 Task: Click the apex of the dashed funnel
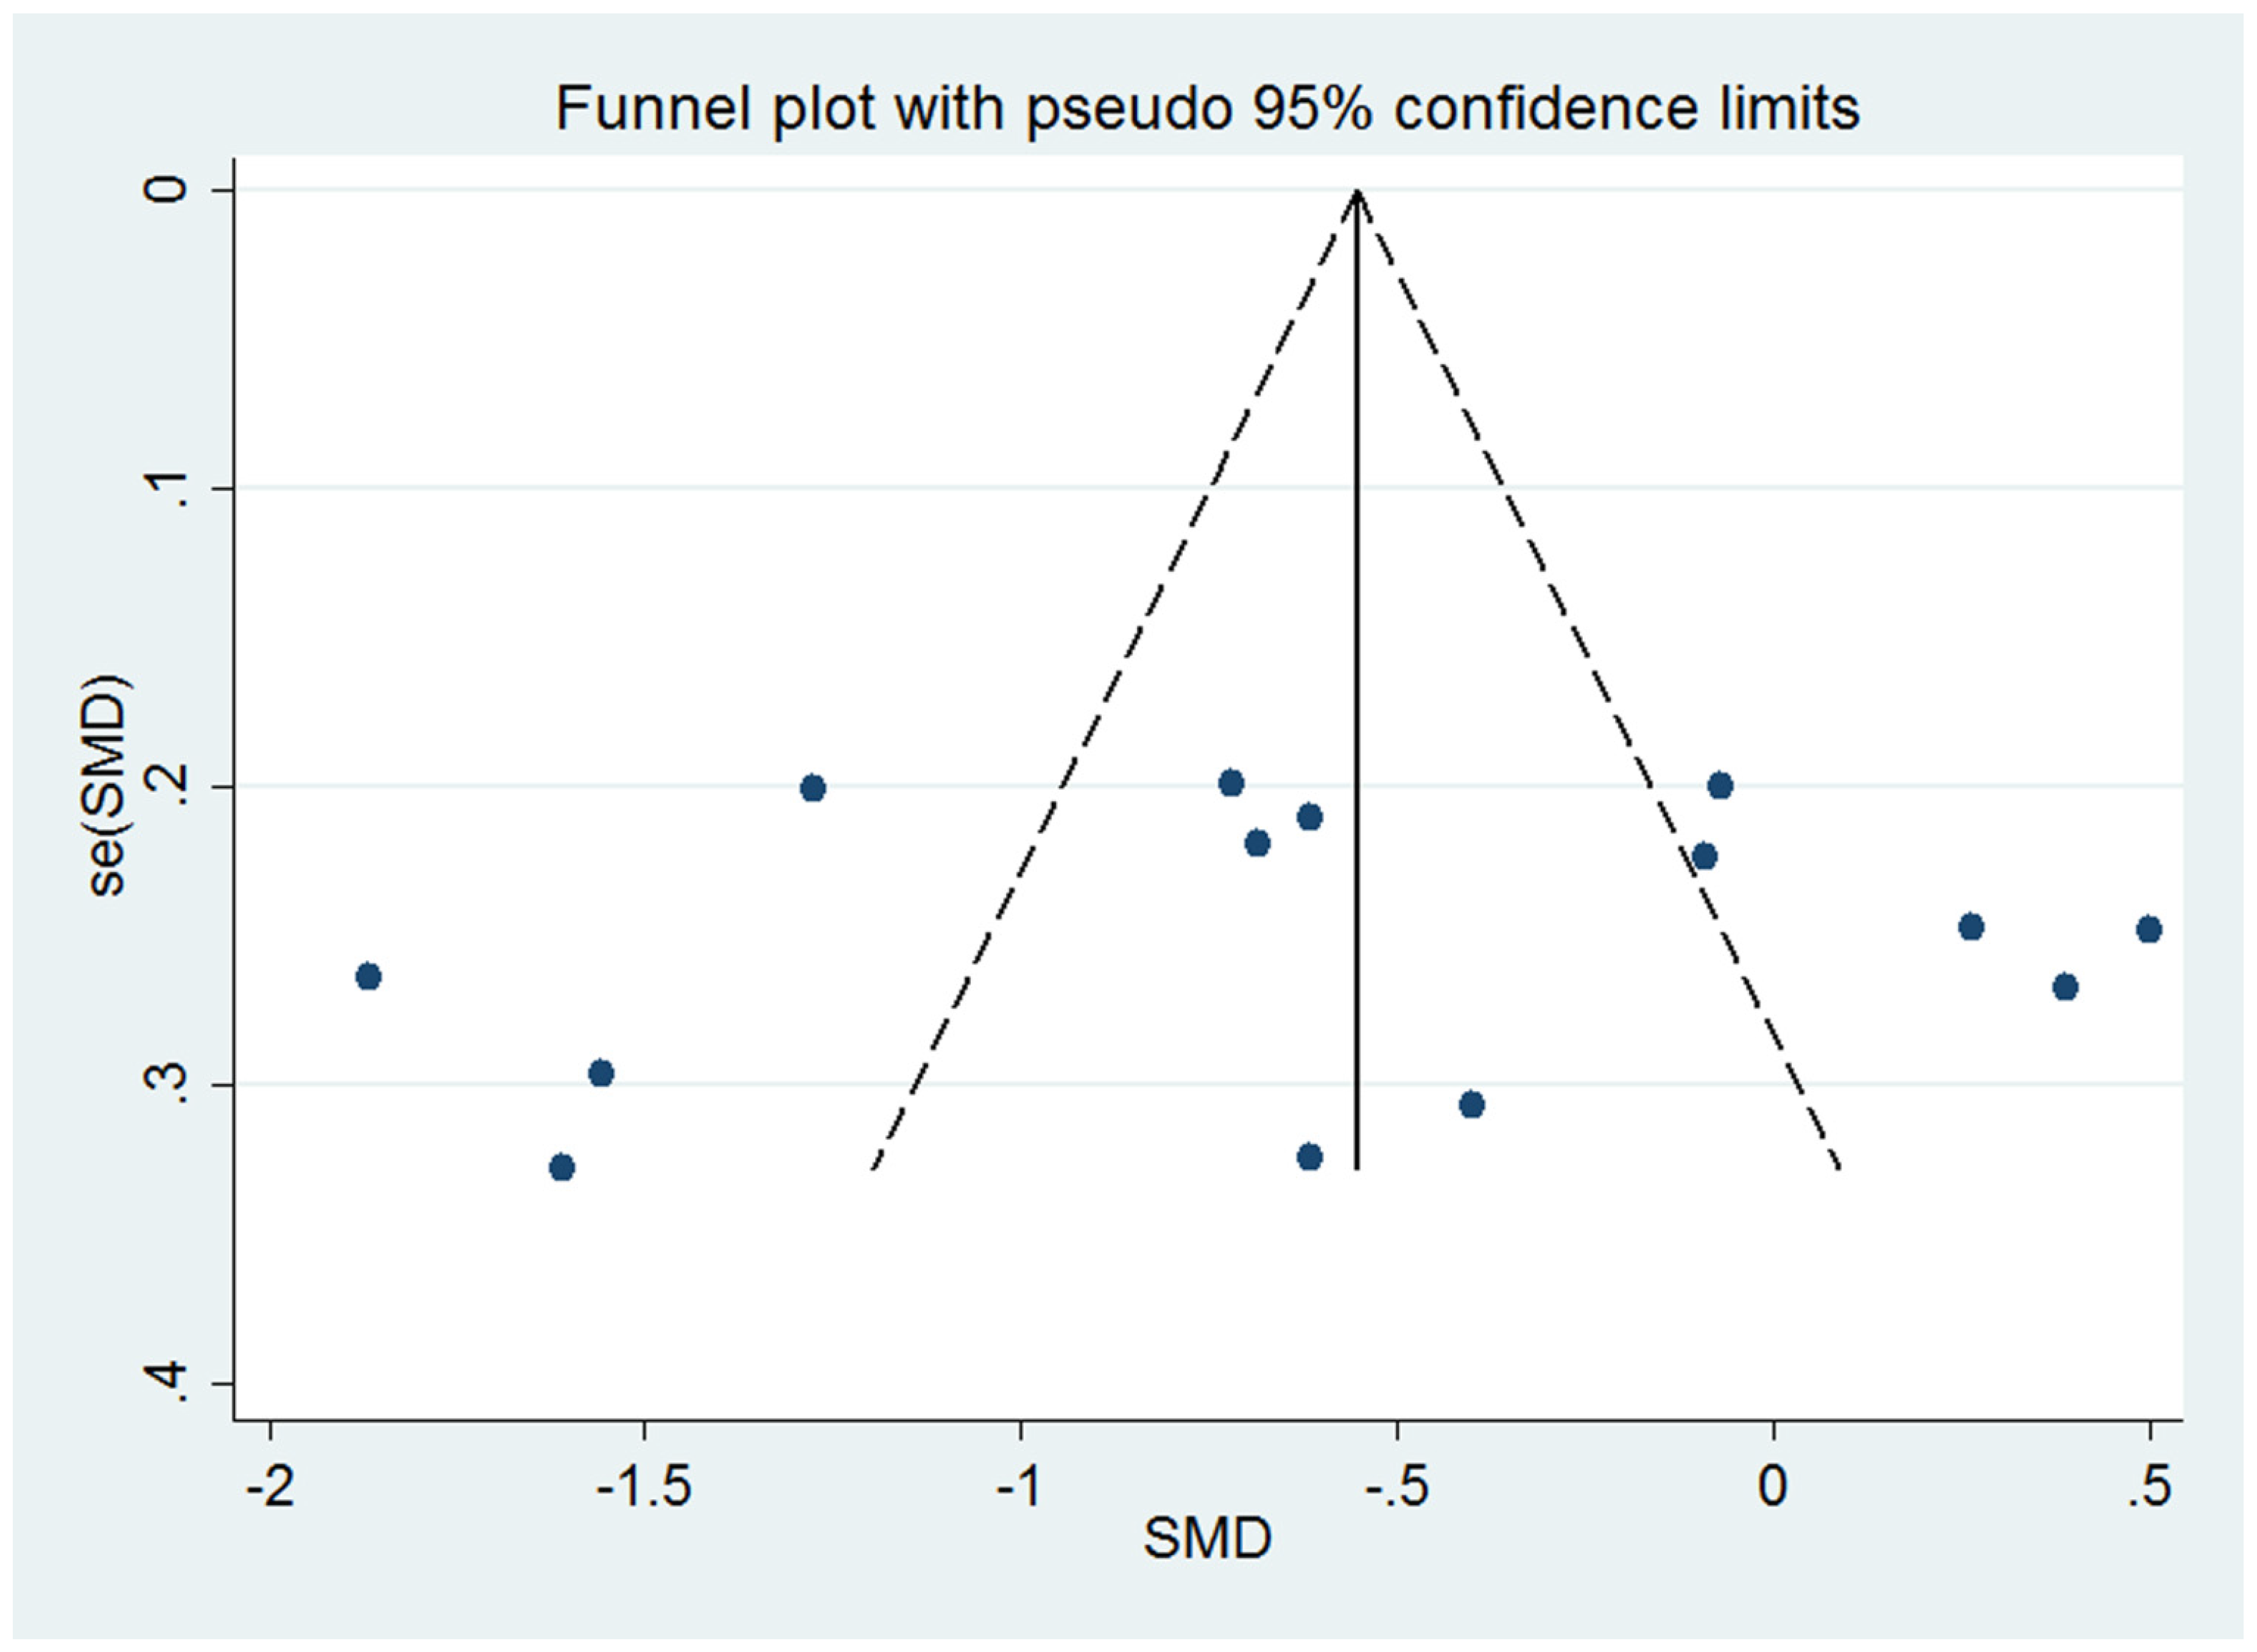point(1356,191)
